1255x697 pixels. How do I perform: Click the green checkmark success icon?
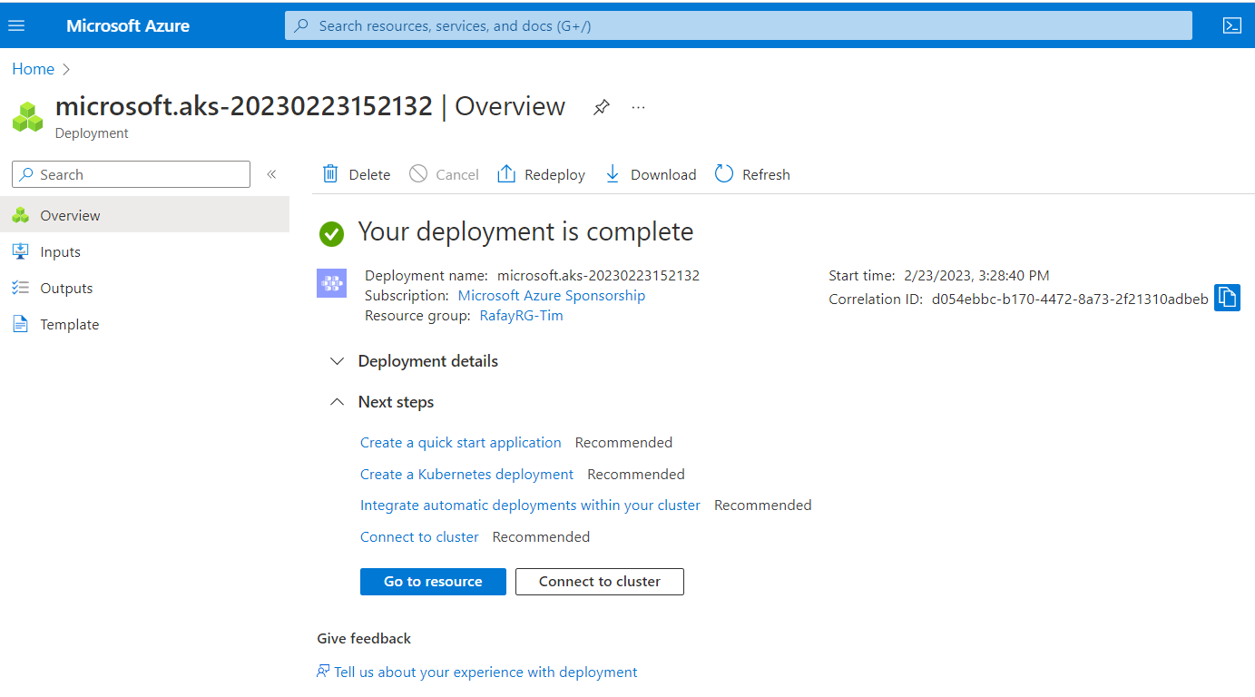tap(331, 233)
